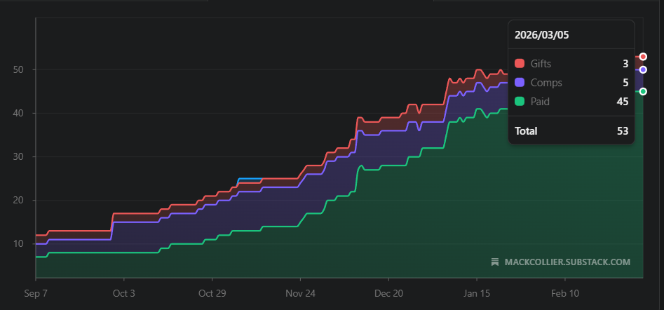This screenshot has width=664, height=310.
Task: Select the purple Comps data point marker
Action: pyautogui.click(x=643, y=69)
